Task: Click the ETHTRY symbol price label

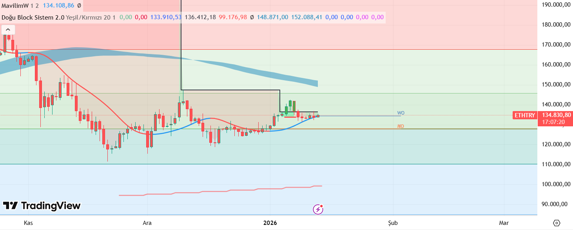Action: [x=524, y=115]
